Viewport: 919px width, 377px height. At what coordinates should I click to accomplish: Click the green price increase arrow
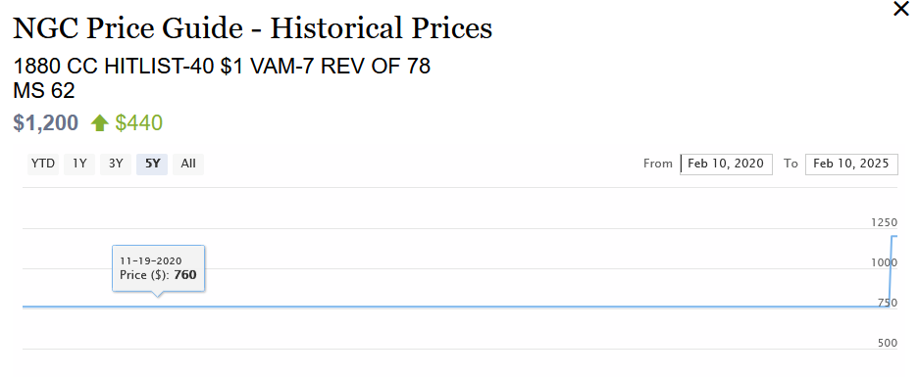click(100, 123)
